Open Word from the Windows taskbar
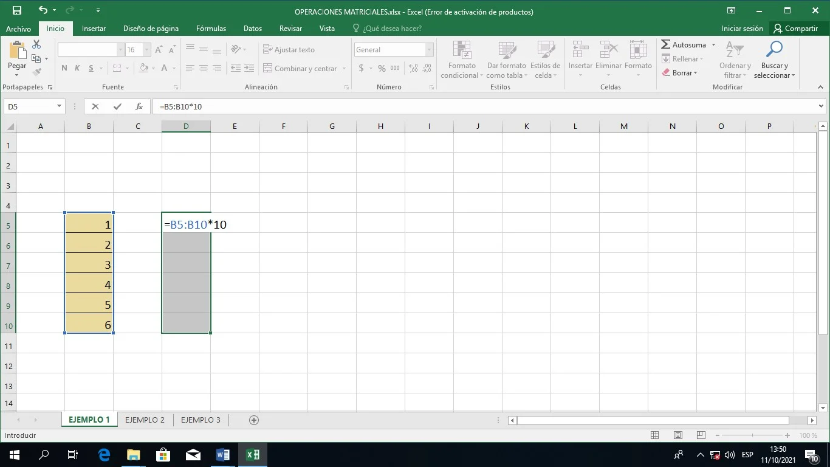Screen dimensions: 830x467 pyautogui.click(x=223, y=454)
